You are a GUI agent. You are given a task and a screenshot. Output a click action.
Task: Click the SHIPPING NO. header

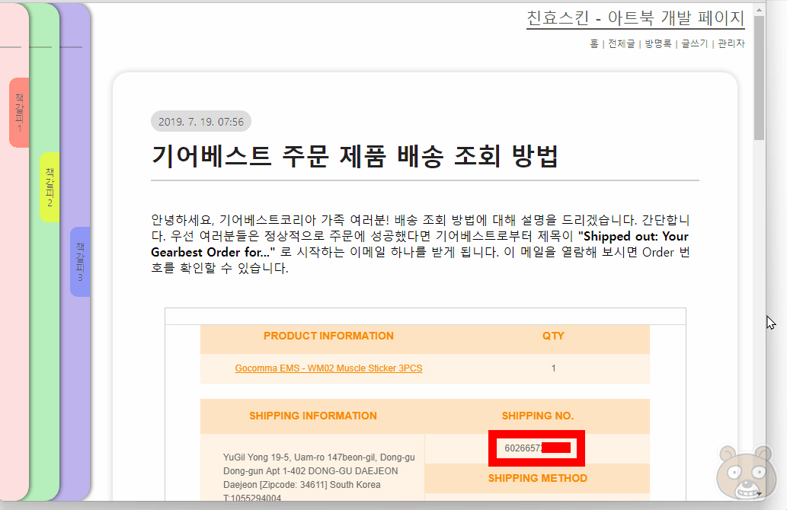point(538,416)
